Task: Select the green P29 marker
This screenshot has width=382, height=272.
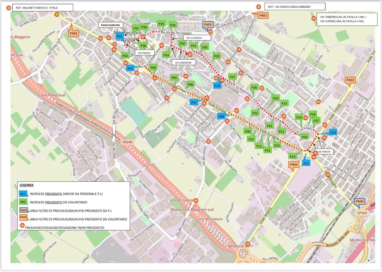Action: coord(216,56)
